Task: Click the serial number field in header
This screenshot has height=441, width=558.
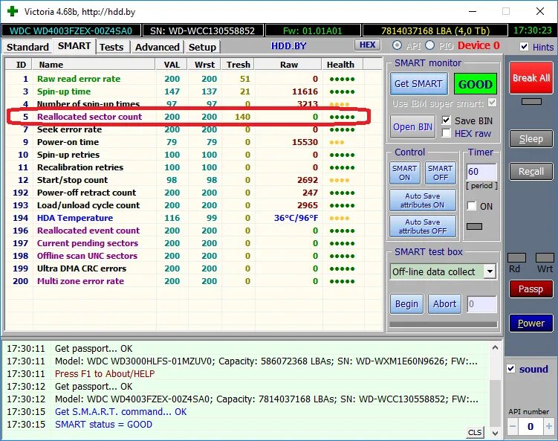Action: (x=203, y=30)
